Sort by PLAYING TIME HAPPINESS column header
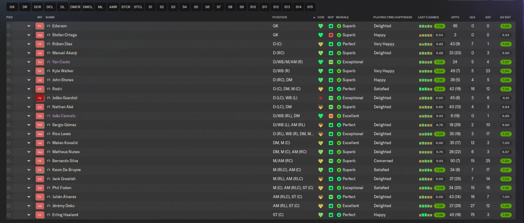This screenshot has width=524, height=223. click(392, 17)
